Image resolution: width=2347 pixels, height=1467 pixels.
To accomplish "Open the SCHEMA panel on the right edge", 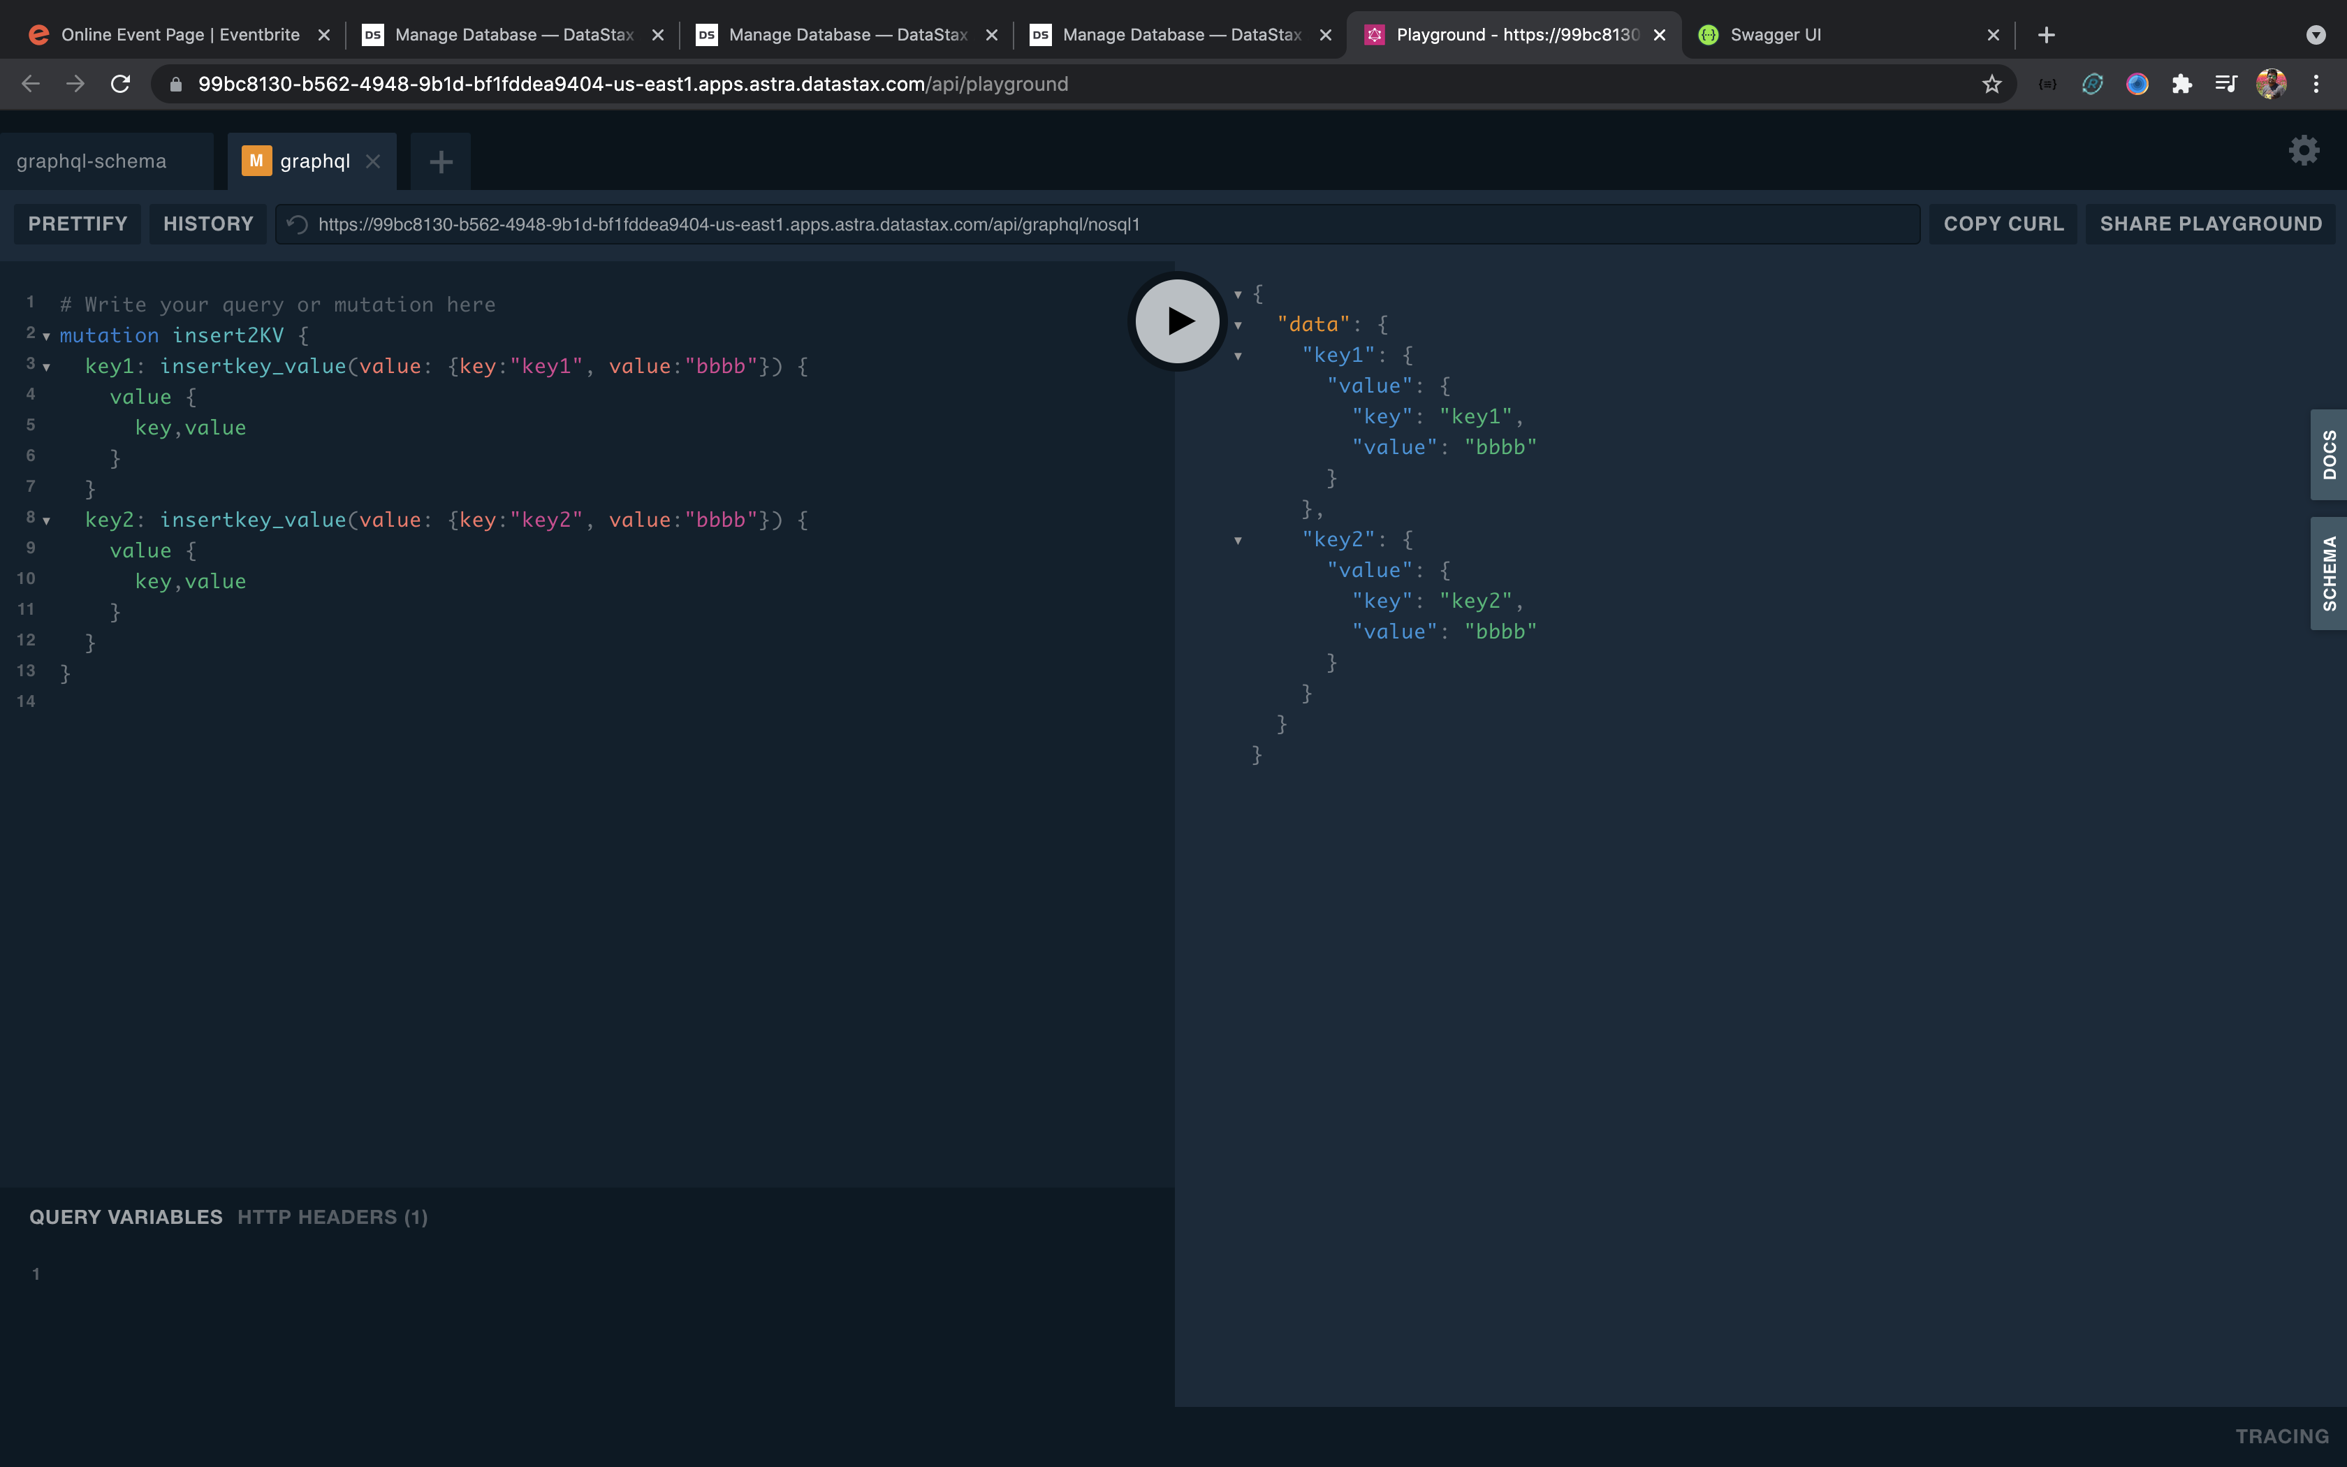I will tap(2330, 572).
